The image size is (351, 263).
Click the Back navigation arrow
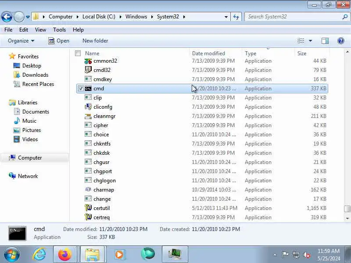(7, 17)
